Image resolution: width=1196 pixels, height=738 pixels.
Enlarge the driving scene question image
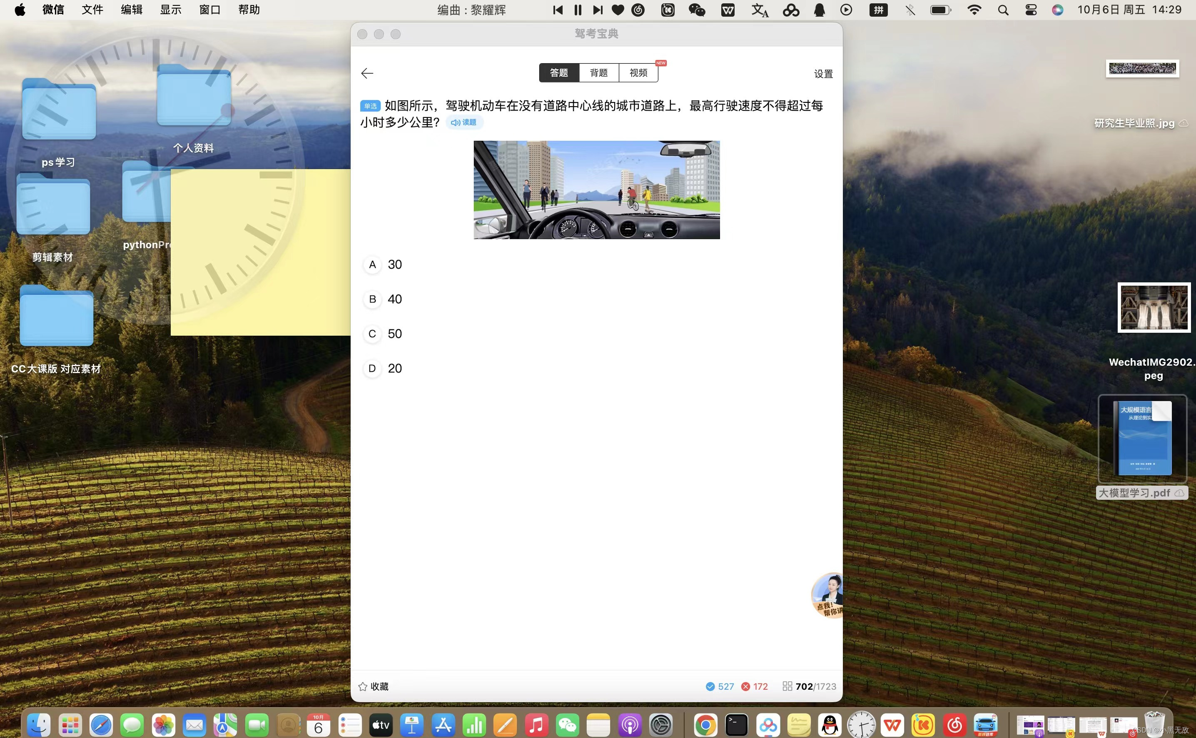click(x=596, y=190)
